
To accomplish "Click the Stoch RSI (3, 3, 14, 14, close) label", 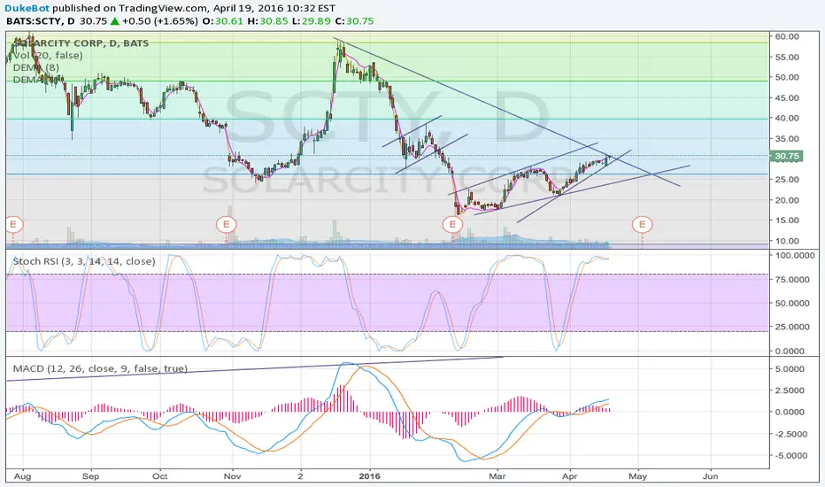I will click(84, 261).
